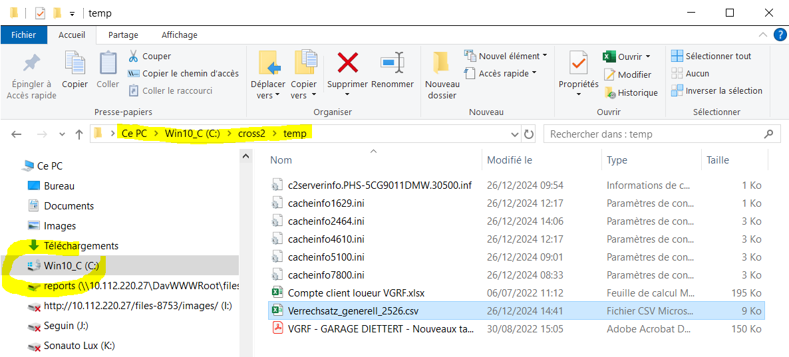Click the Couper scissors icon
The height and width of the screenshot is (357, 789).
pyautogui.click(x=133, y=56)
